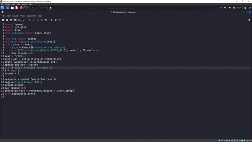Select the Mousepad window in taskbar

[x=51, y=7]
